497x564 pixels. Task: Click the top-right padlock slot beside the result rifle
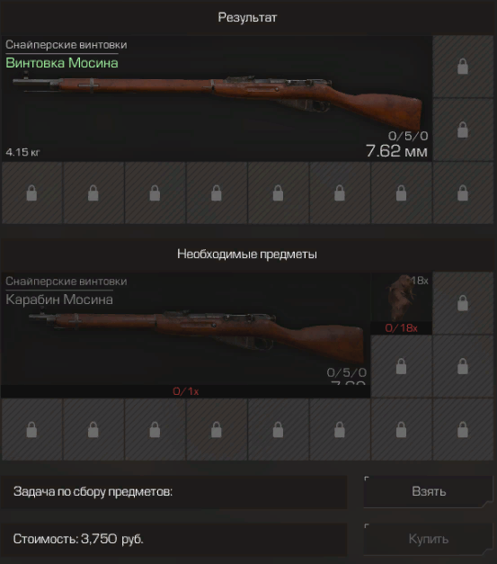[463, 67]
